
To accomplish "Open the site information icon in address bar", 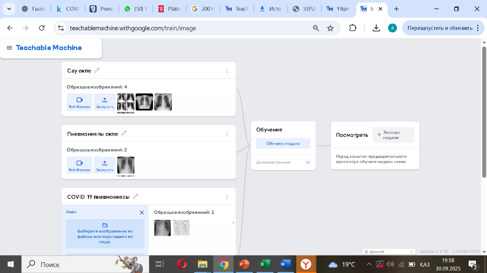I will click(61, 28).
